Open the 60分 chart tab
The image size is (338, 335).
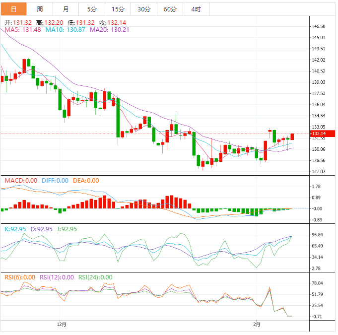pos(170,9)
